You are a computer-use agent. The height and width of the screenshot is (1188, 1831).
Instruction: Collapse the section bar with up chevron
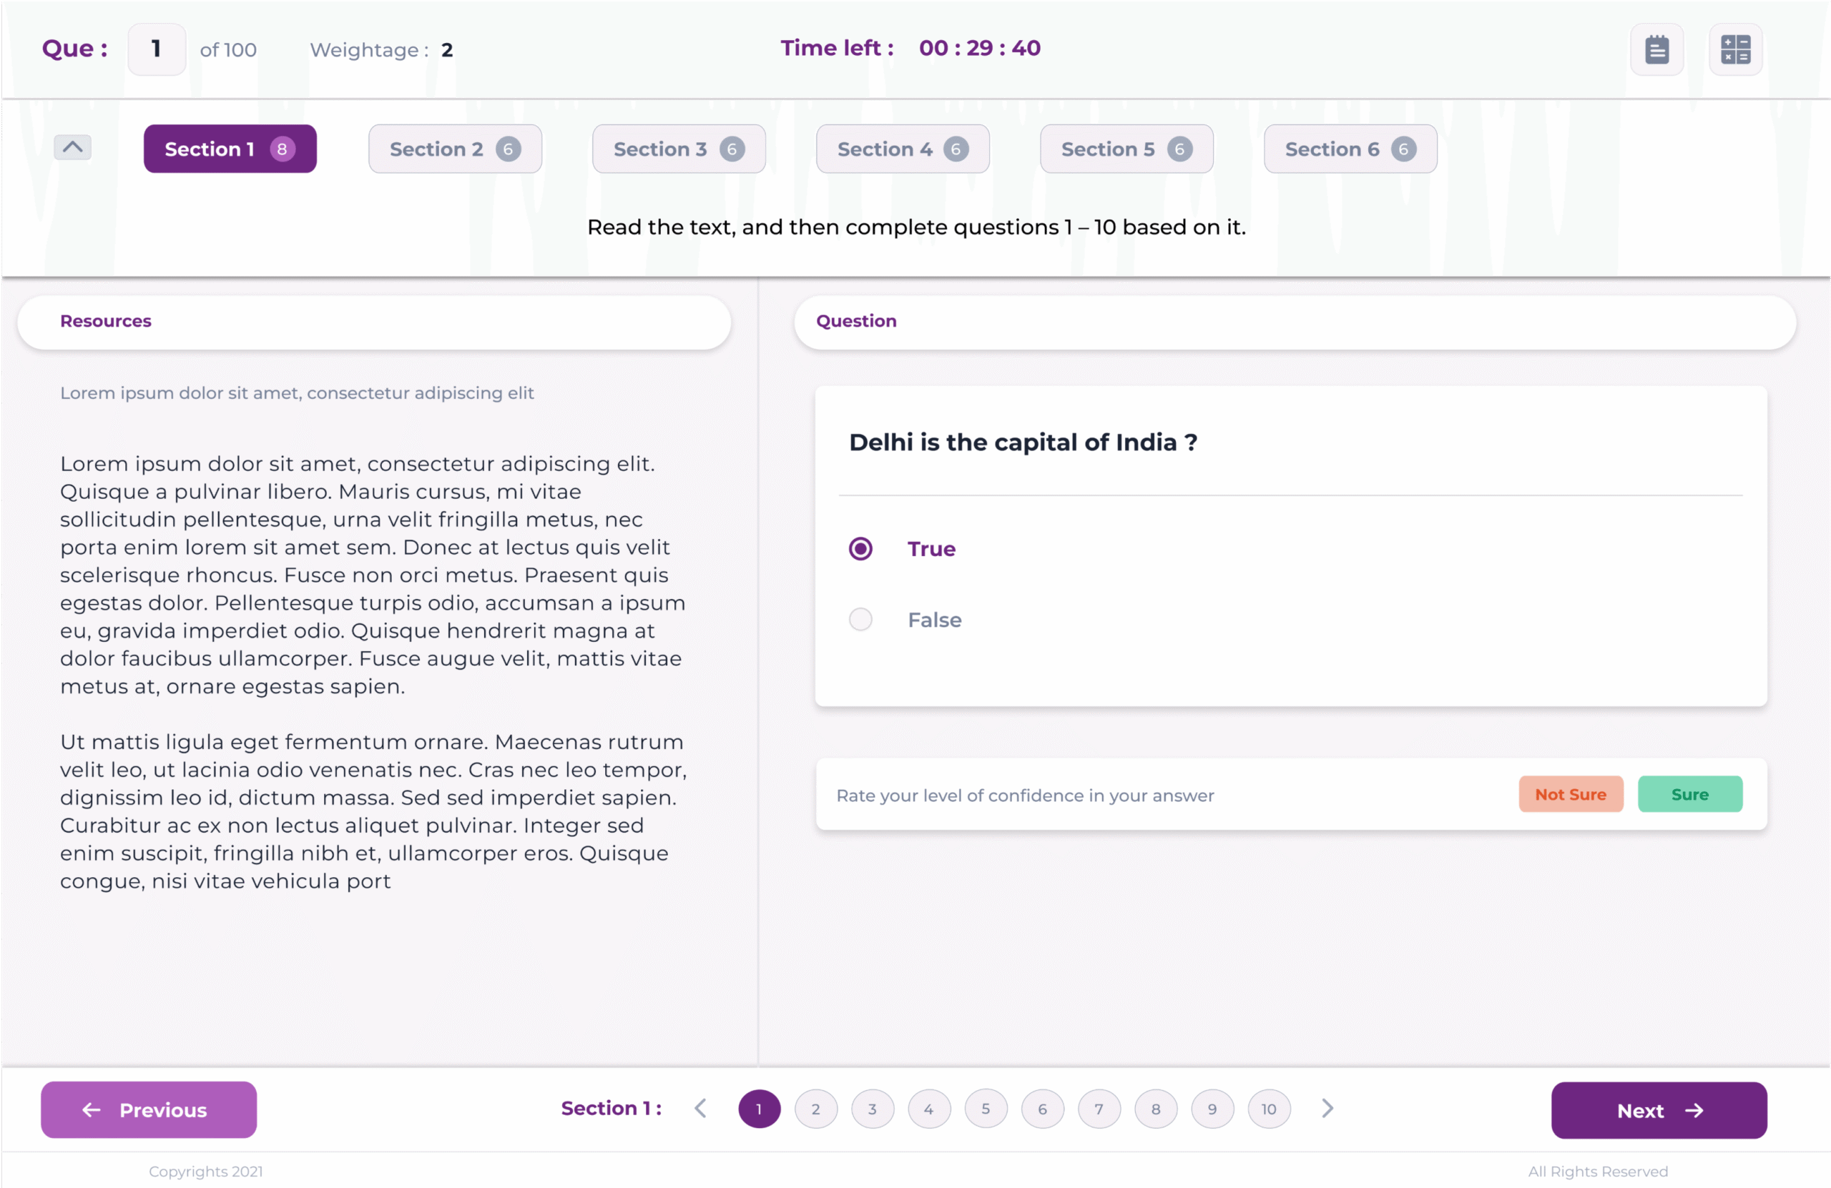[72, 147]
